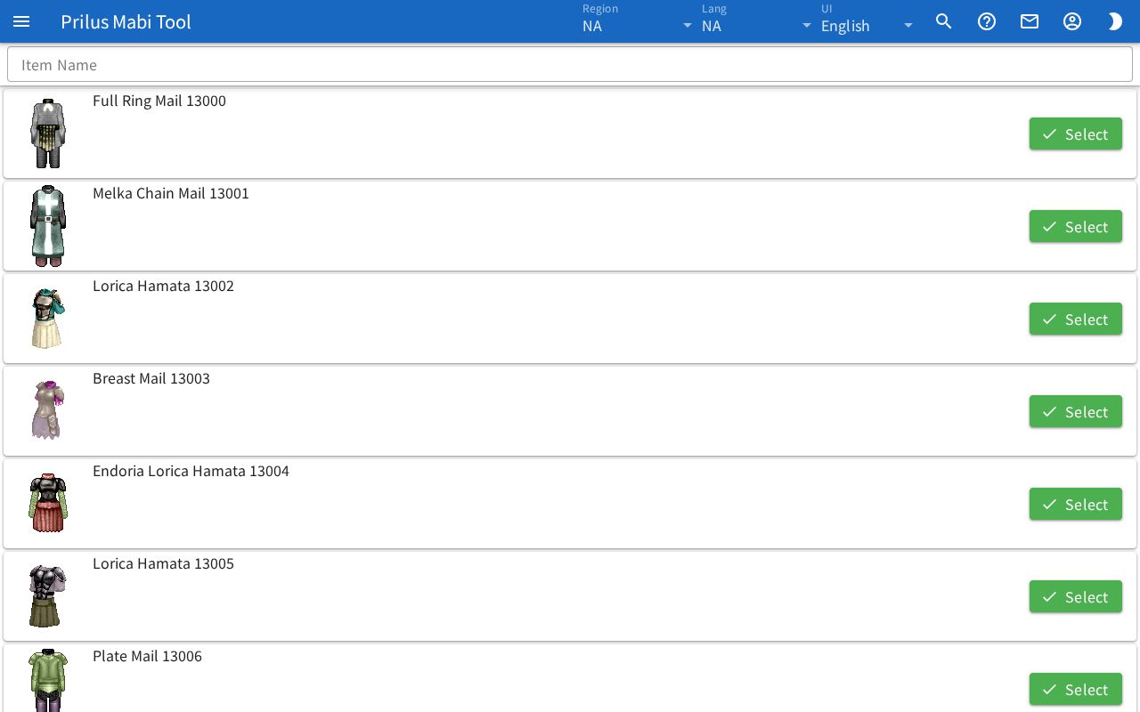Expand the UI language dropdown

tap(868, 21)
